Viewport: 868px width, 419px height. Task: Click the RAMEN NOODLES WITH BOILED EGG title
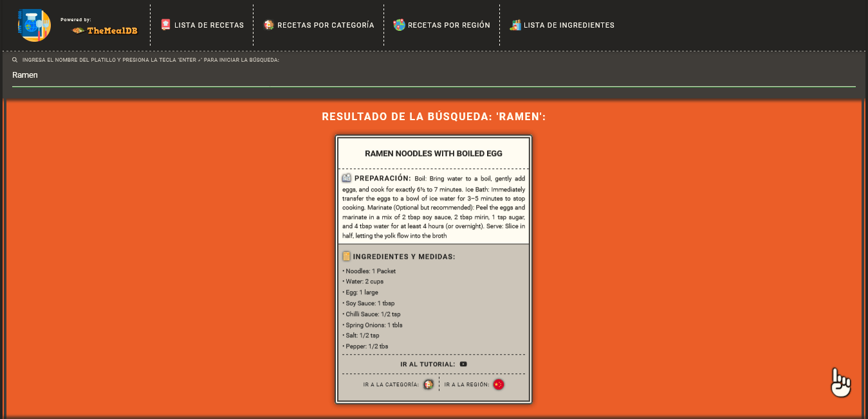pyautogui.click(x=433, y=154)
